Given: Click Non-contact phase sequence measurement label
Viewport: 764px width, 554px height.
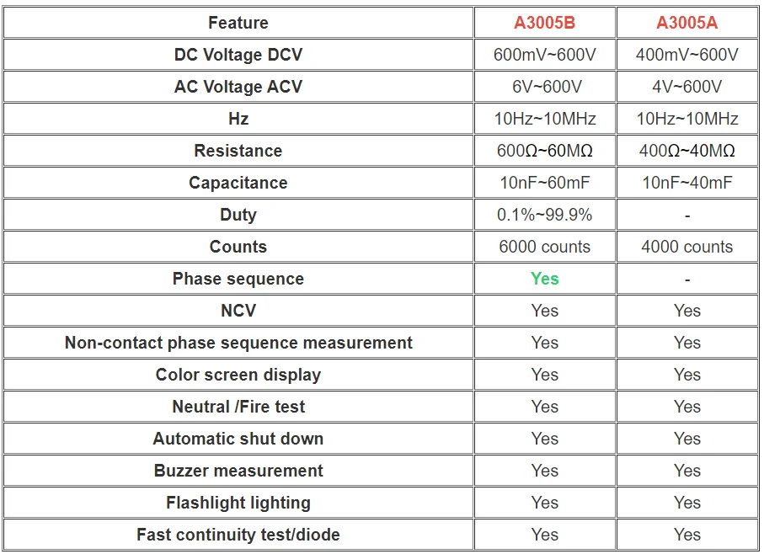Looking at the screenshot, I should [238, 343].
